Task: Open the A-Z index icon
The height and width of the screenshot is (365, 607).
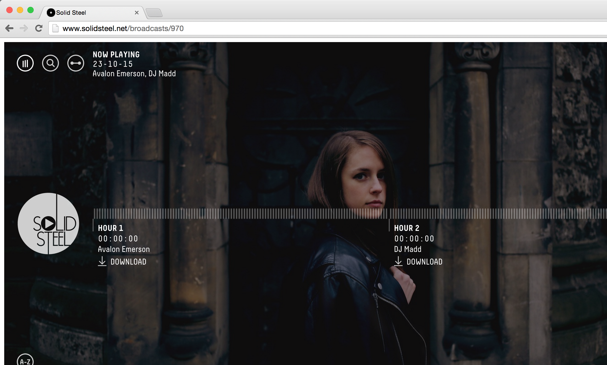Action: [25, 361]
